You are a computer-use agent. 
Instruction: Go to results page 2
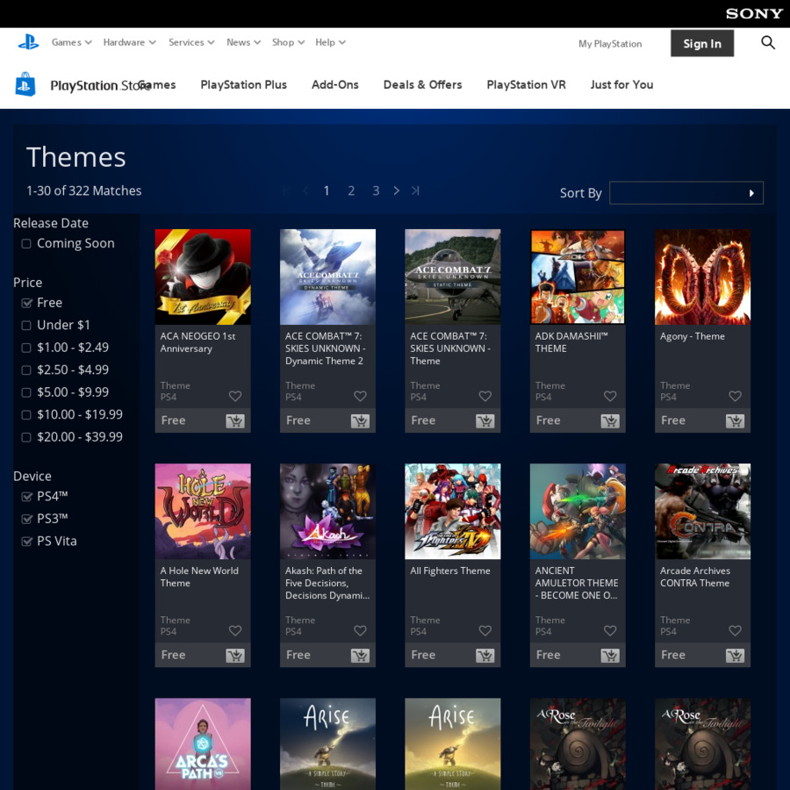click(351, 191)
